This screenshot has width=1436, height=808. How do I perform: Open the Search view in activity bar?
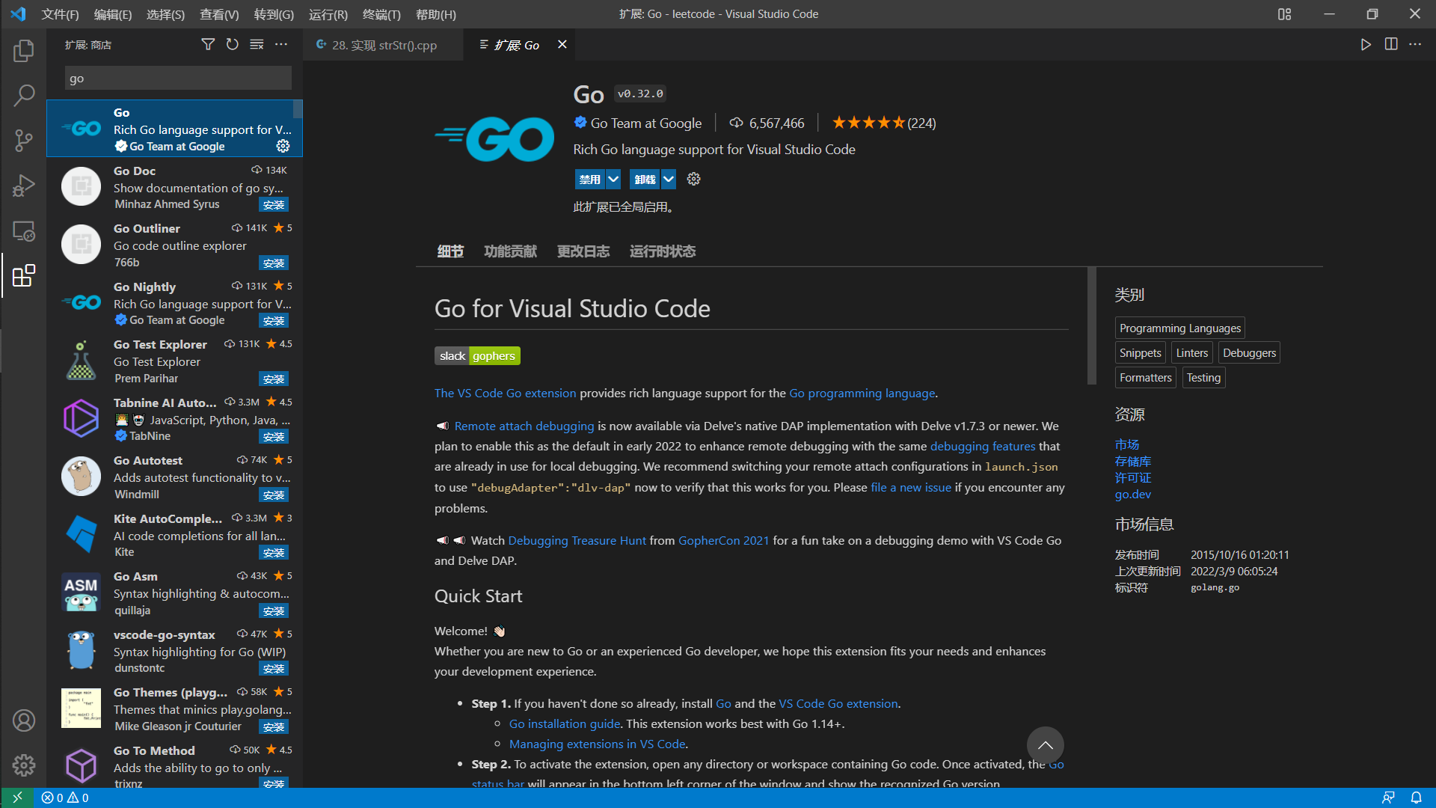pyautogui.click(x=24, y=95)
